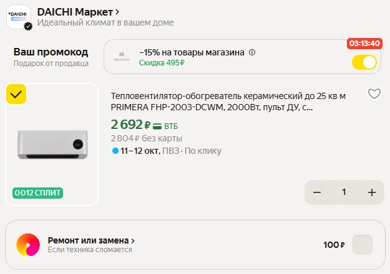Open the heater product thumbnail image
This screenshot has width=390, height=274.
tap(52, 144)
